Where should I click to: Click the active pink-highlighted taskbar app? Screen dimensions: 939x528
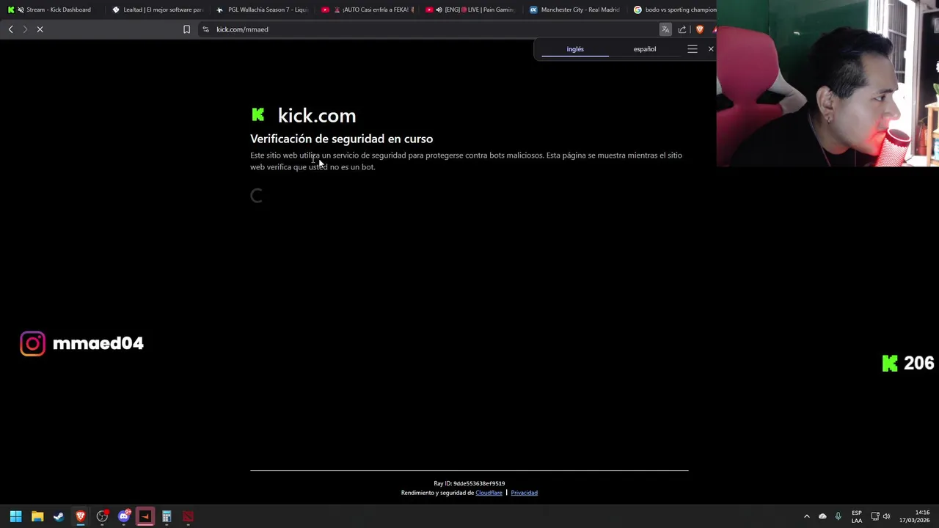[145, 516]
